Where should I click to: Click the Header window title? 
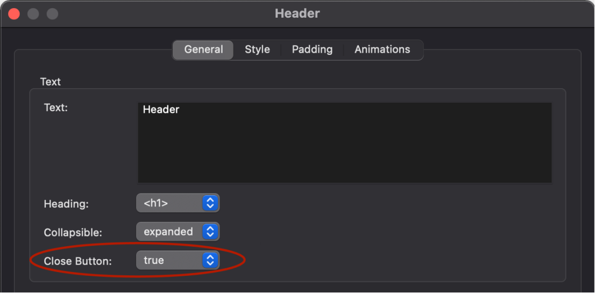297,13
